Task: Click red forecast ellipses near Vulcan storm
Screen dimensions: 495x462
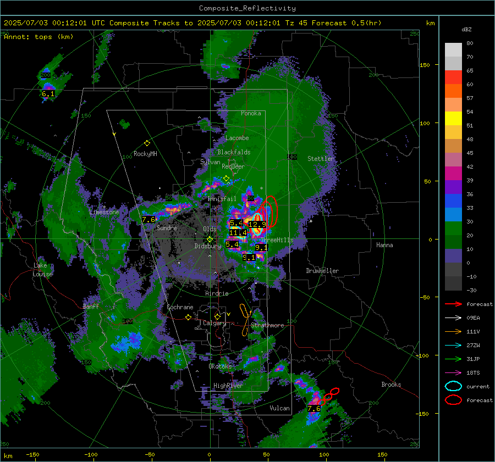Action: 328,396
